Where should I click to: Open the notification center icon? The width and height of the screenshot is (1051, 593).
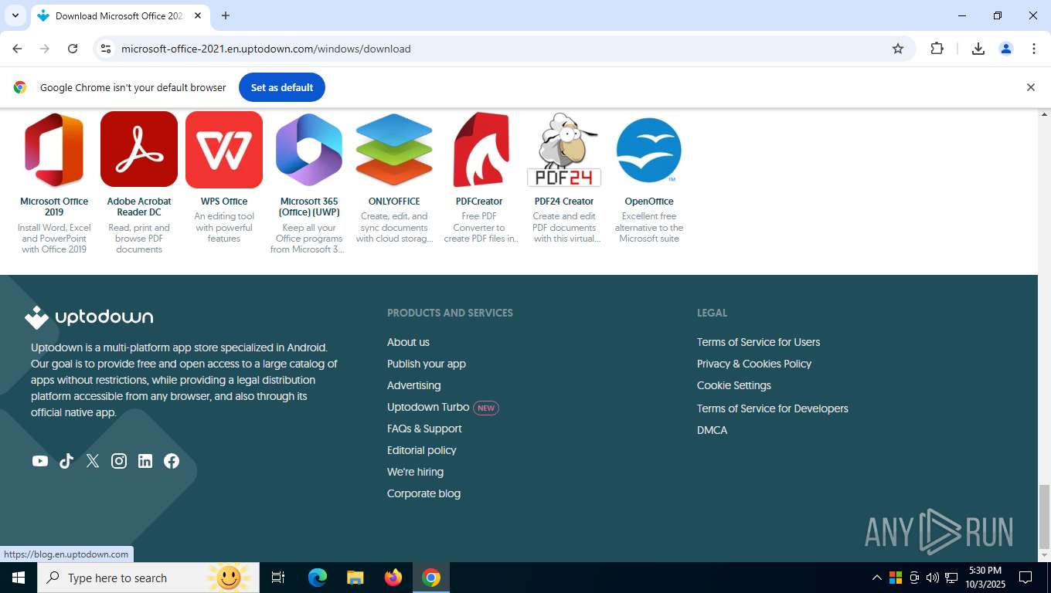[1025, 578]
